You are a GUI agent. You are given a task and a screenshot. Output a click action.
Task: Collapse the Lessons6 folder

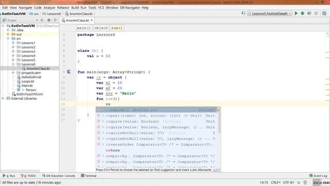13,64
